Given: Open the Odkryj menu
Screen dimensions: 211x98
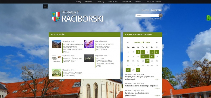Looking at the screenshot, I should click(x=78, y=2).
